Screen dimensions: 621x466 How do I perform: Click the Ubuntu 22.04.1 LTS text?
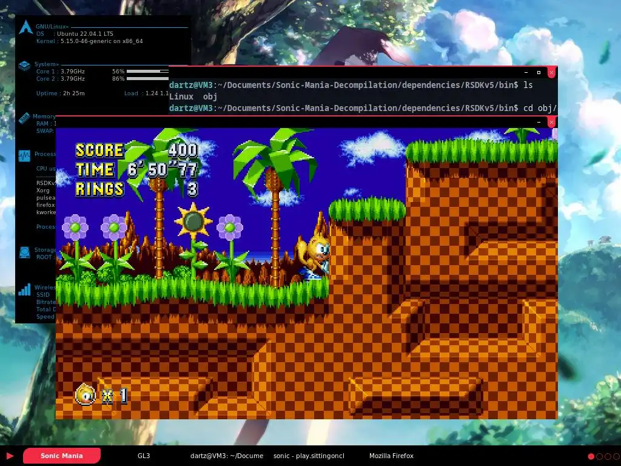[85, 34]
